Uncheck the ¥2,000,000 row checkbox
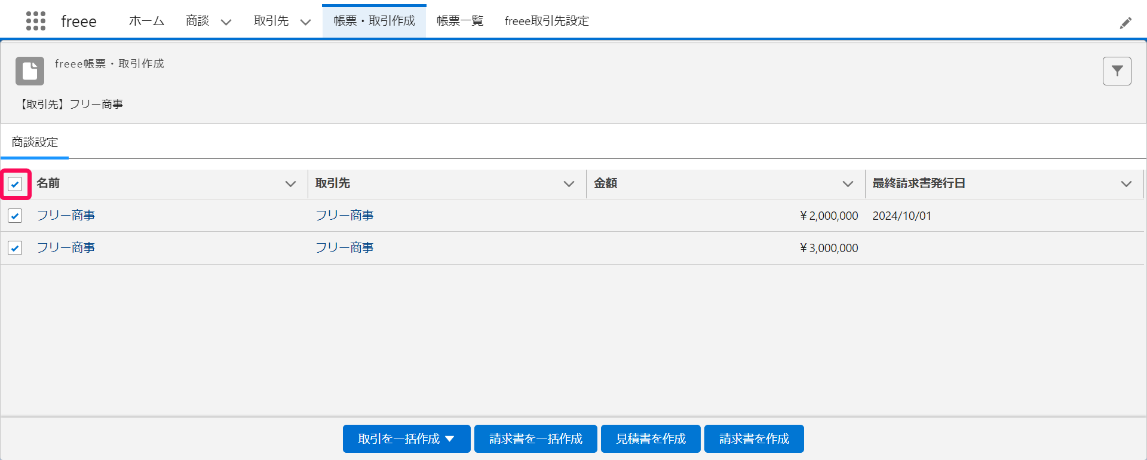The width and height of the screenshot is (1147, 460). [x=15, y=216]
